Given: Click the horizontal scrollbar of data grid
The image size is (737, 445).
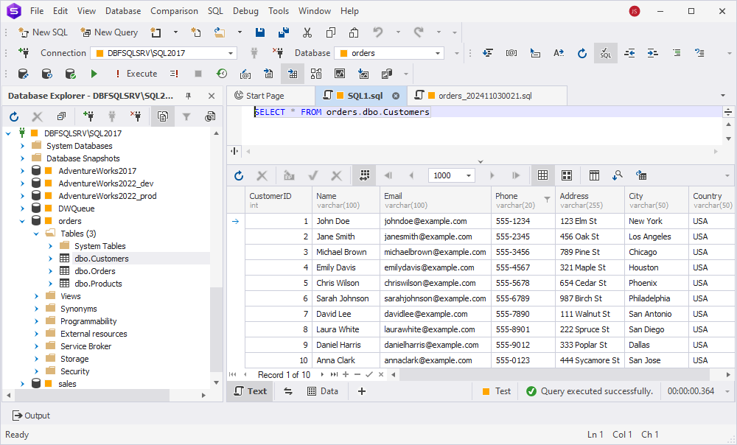Looking at the screenshot, I should point(555,374).
